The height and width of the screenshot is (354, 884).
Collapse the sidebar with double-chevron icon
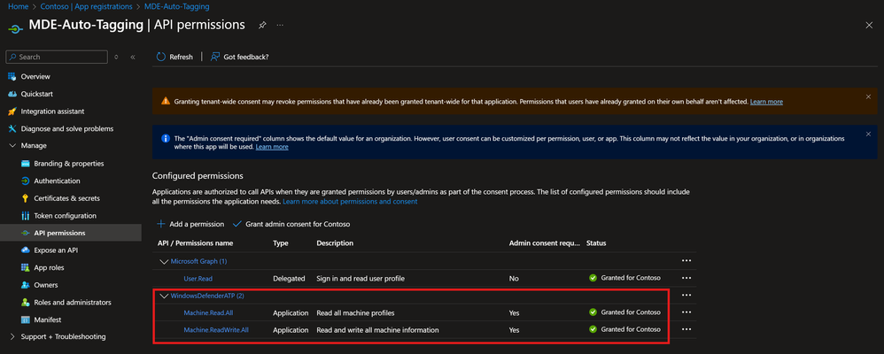point(133,57)
